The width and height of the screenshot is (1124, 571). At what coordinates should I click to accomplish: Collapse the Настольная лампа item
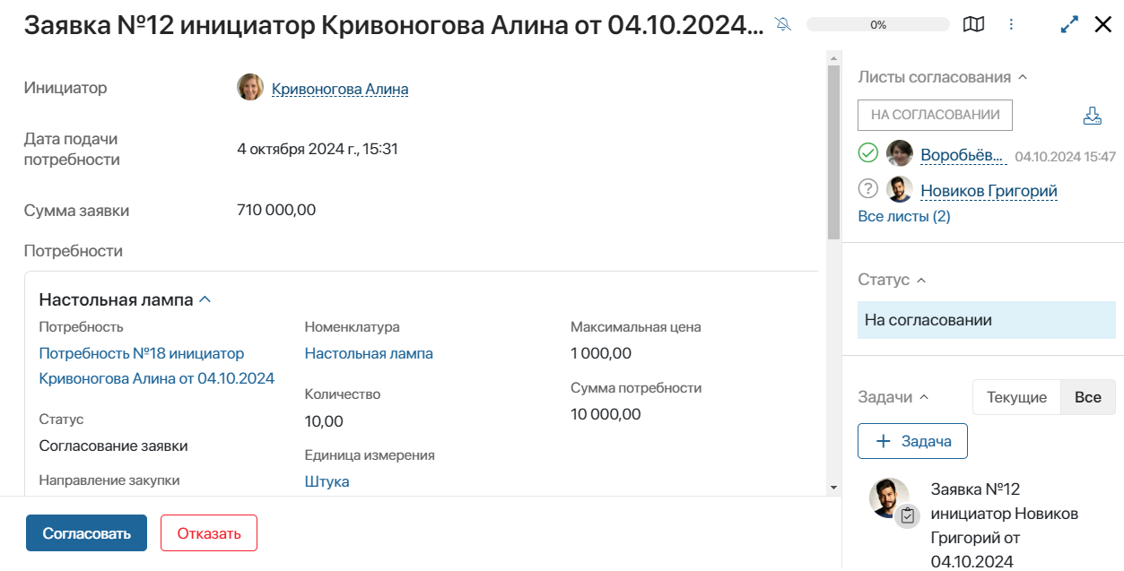point(205,300)
